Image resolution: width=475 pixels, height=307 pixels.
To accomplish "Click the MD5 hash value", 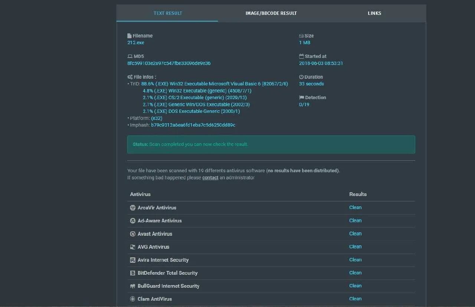I will tap(169, 63).
